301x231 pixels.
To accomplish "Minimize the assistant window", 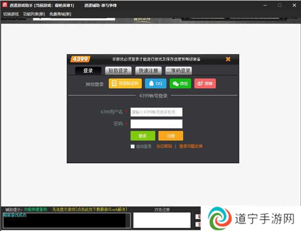I will pos(265,6).
